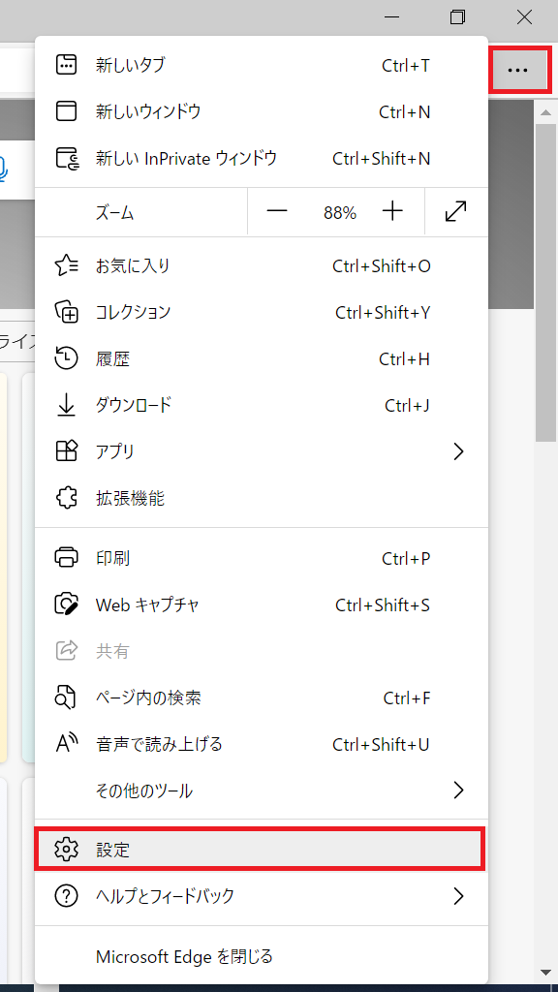Image resolution: width=558 pixels, height=992 pixels.
Task: Click the Ctrl+Shift+S shortcut text
Action: tap(383, 604)
